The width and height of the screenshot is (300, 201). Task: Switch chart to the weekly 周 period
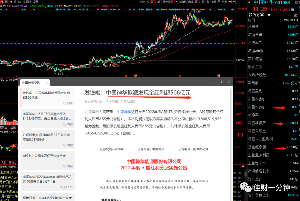click(6, 2)
